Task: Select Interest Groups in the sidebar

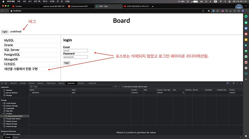Action: coord(11,121)
